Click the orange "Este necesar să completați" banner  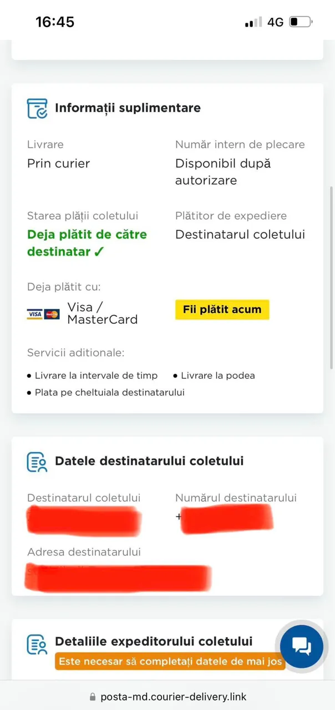click(170, 661)
